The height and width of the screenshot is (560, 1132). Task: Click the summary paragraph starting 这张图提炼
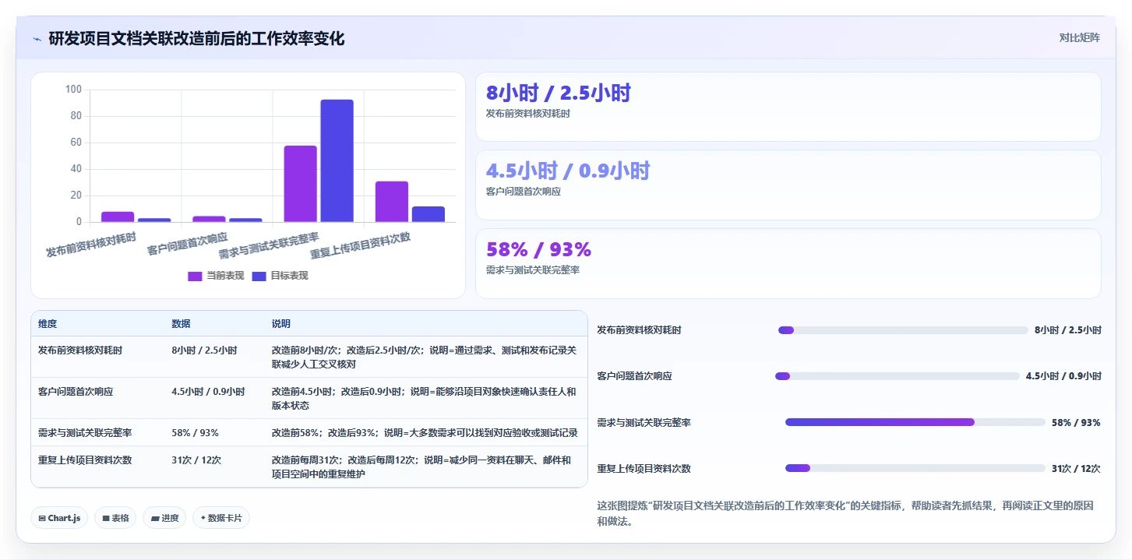pos(845,513)
